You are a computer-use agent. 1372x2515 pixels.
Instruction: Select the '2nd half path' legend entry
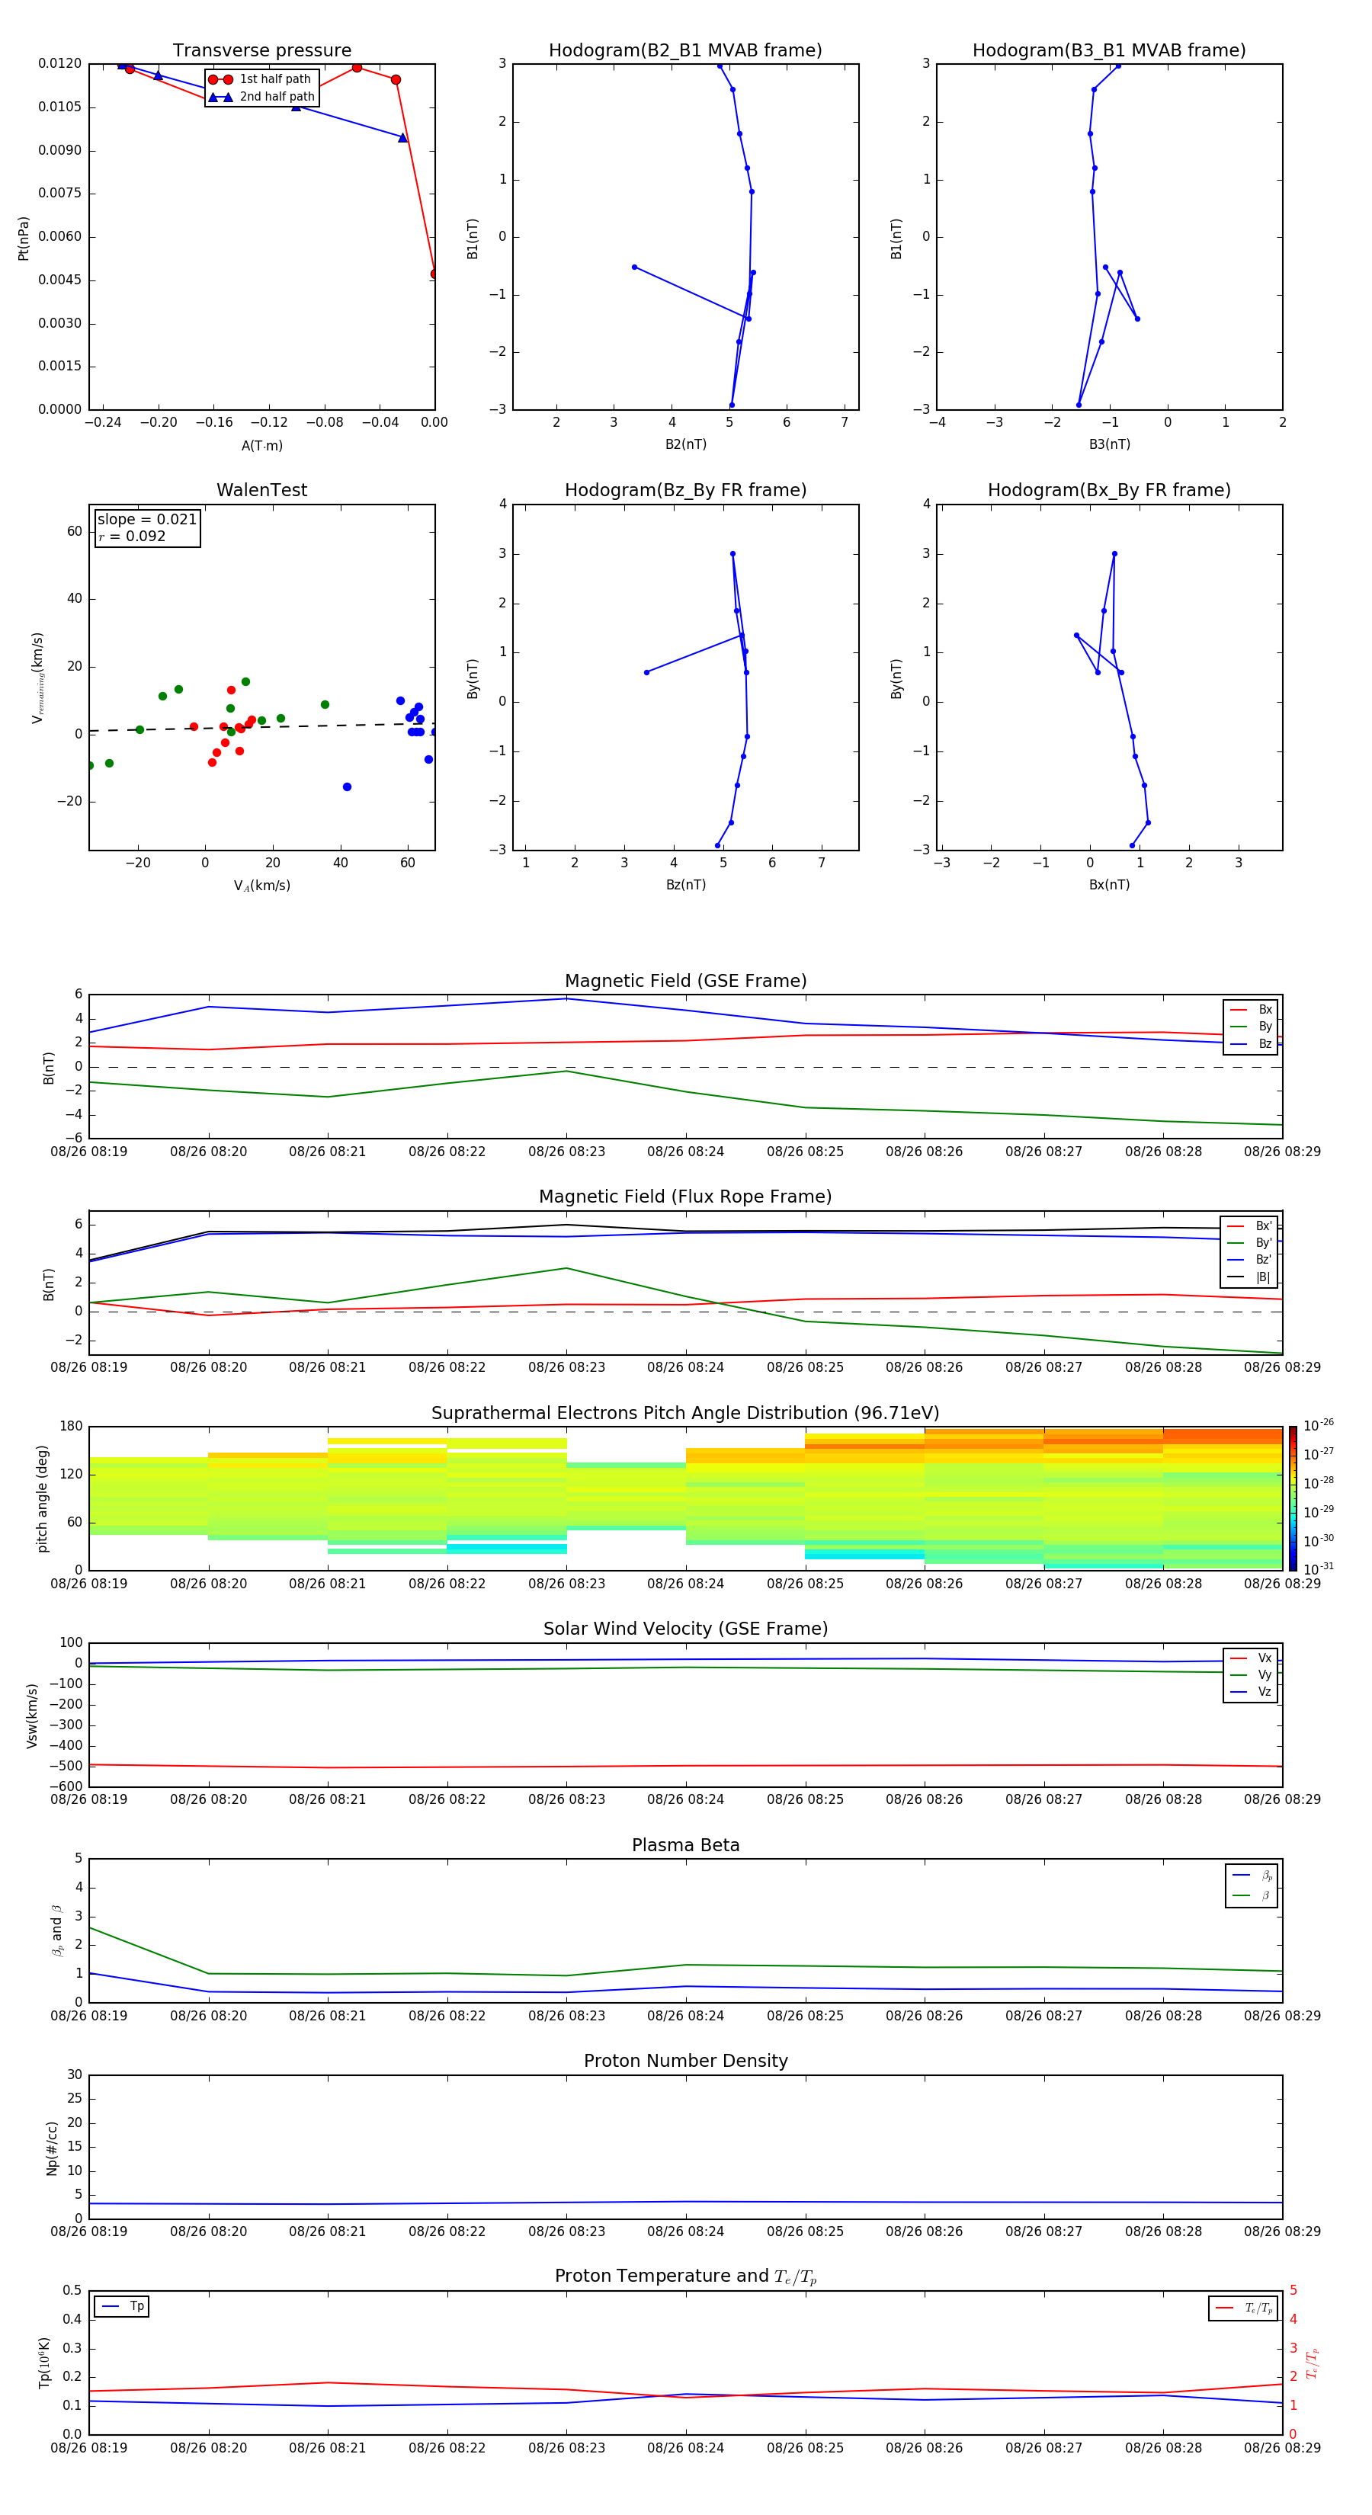261,97
